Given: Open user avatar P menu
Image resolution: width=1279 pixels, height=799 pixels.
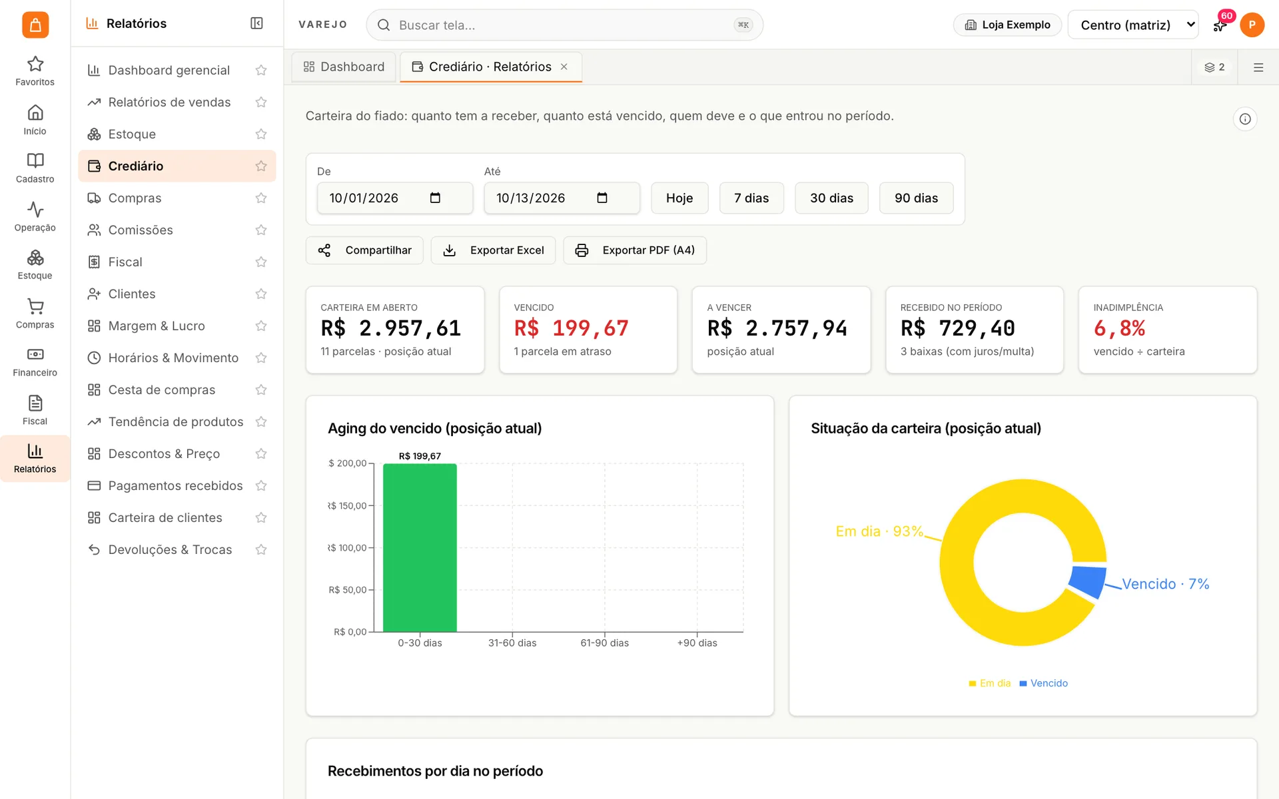Looking at the screenshot, I should click(x=1252, y=25).
